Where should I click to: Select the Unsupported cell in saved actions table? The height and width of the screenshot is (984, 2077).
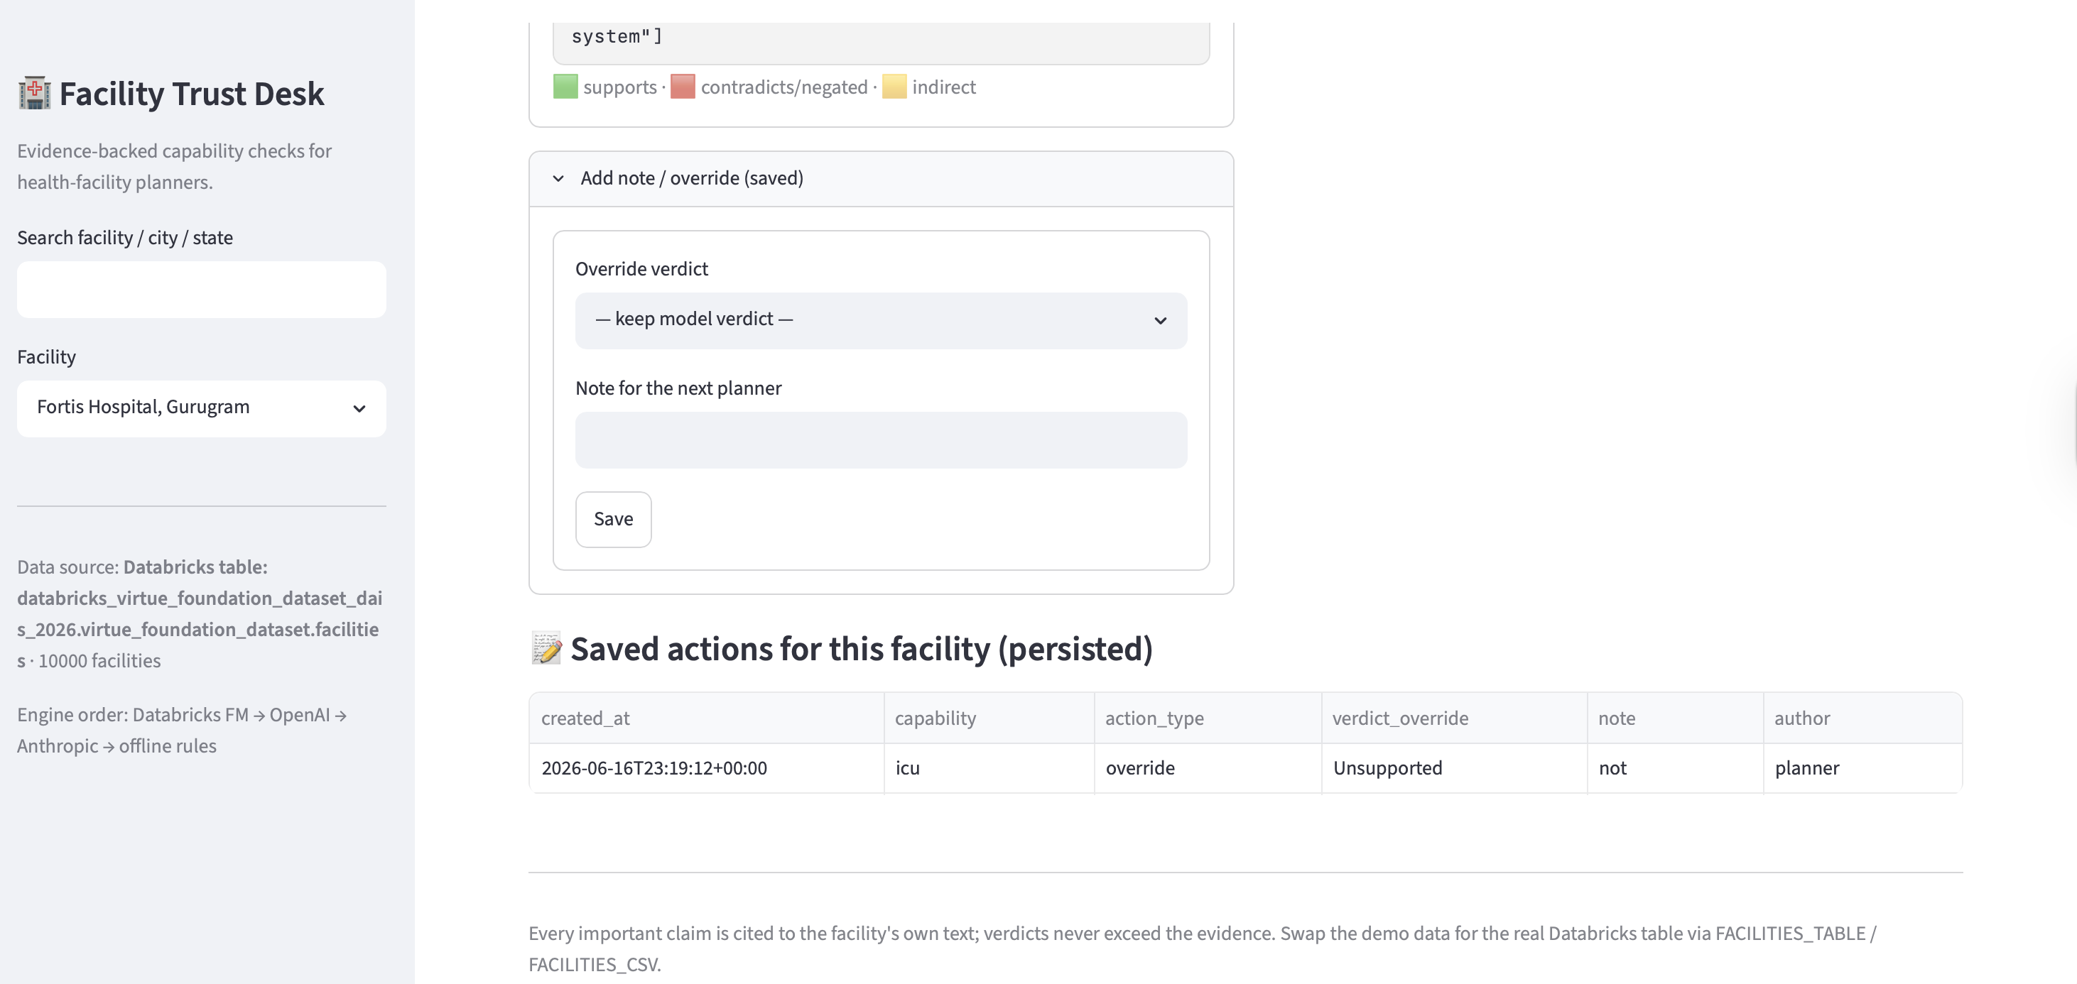pos(1454,768)
